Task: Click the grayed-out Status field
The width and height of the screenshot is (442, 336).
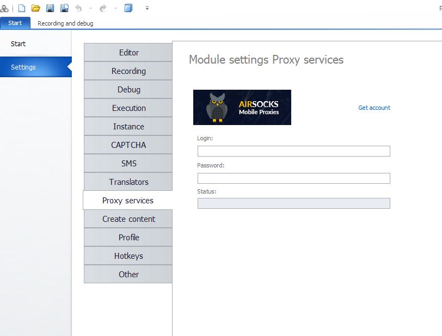Action: point(294,203)
